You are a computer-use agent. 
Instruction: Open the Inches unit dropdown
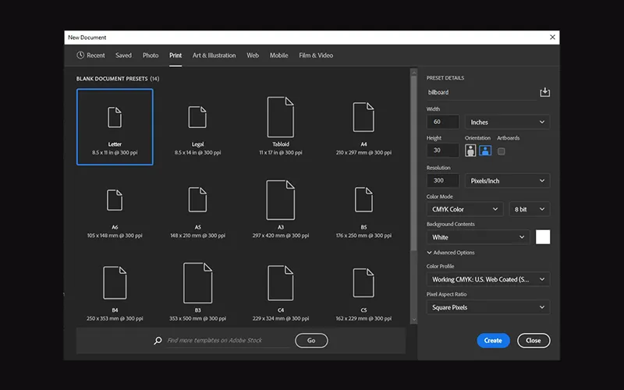coord(508,122)
